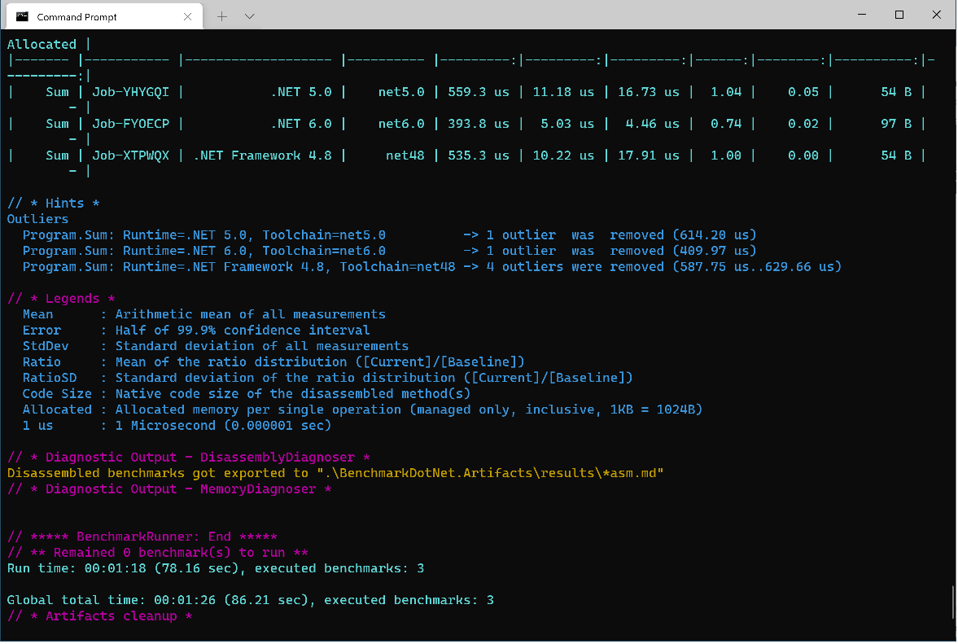The height and width of the screenshot is (644, 958).
Task: Click the exported asm.md artifacts path
Action: (491, 473)
